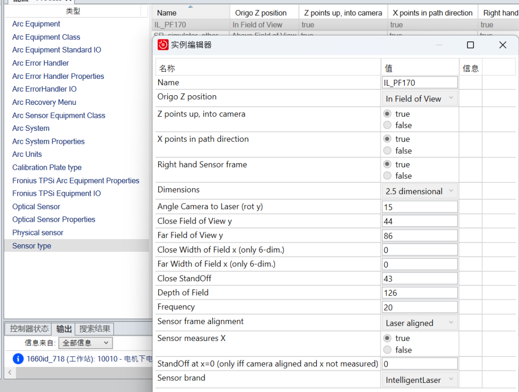Edit the Name field IL_PF170
519x392 pixels.
point(420,83)
